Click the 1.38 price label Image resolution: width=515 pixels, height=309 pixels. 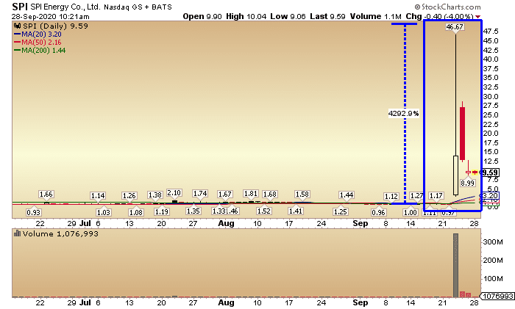pos(155,195)
